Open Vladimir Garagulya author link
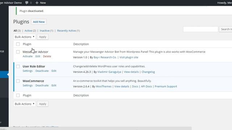Viewport: 232px width, 130px height. click(109, 72)
